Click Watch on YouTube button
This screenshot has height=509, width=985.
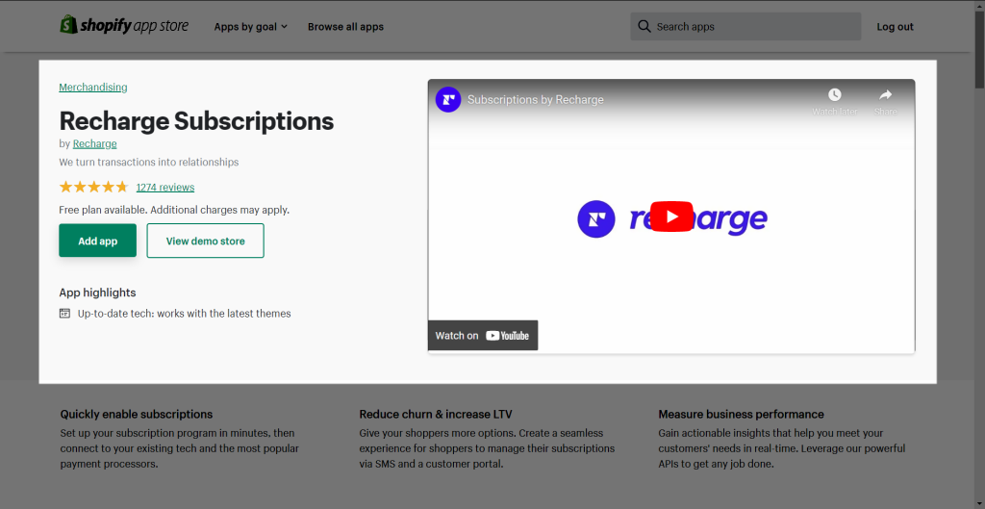(x=483, y=335)
